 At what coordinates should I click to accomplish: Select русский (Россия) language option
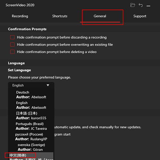31,137
